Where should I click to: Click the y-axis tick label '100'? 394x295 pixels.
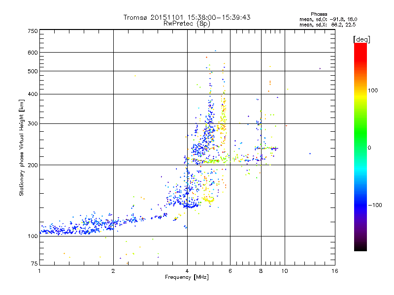(x=33, y=236)
